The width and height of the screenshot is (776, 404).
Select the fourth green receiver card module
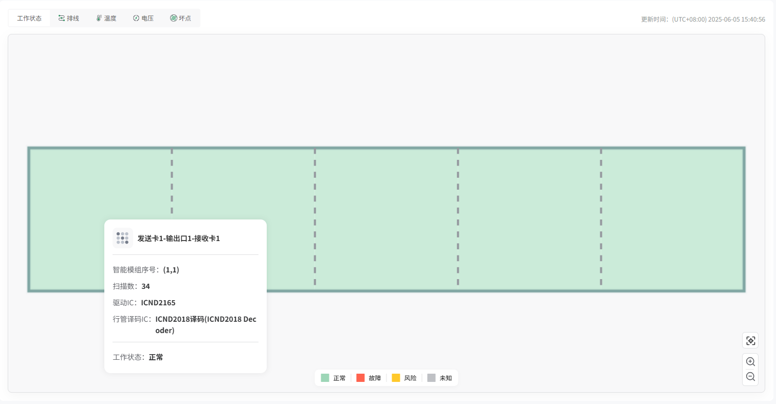coord(529,220)
